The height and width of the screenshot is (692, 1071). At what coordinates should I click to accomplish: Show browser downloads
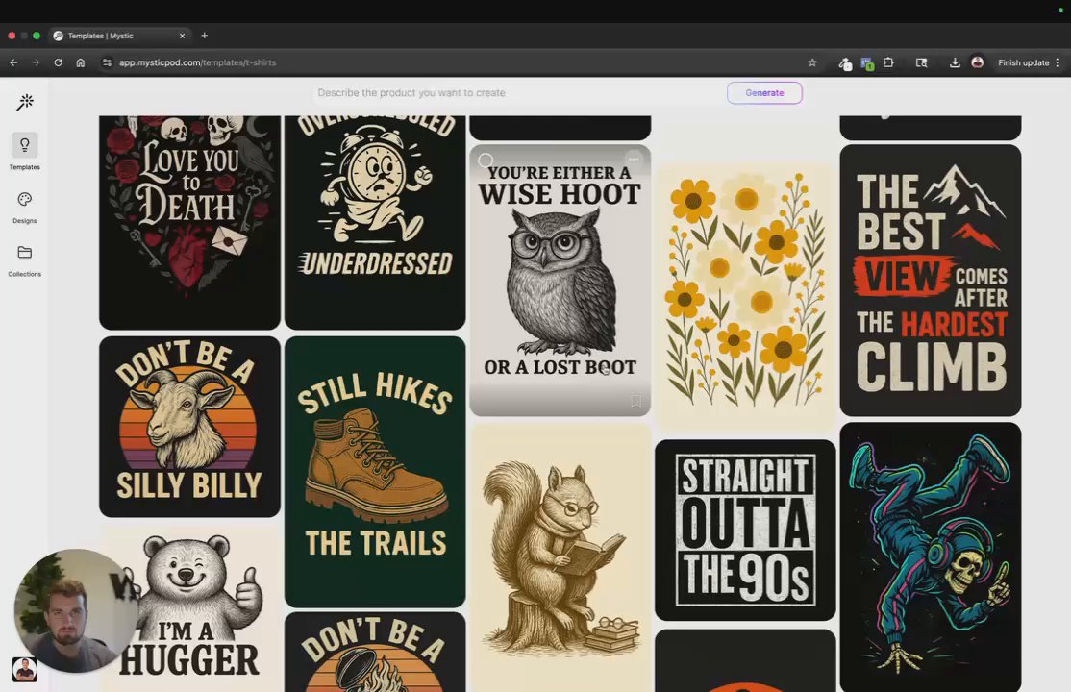click(x=955, y=62)
